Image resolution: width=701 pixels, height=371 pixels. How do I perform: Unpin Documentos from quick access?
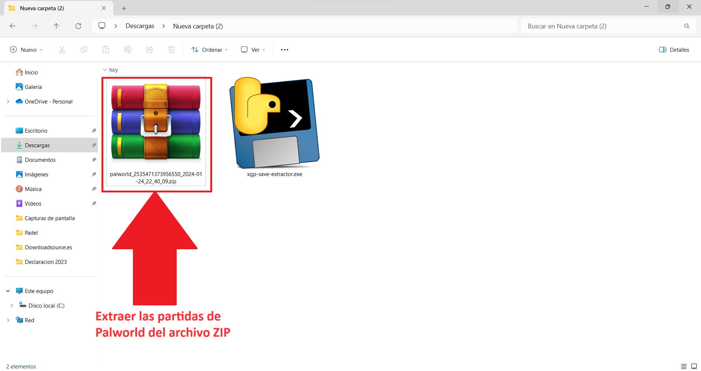tap(94, 160)
